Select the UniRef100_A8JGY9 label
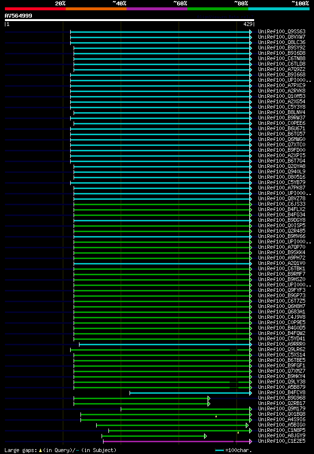 click(282, 436)
